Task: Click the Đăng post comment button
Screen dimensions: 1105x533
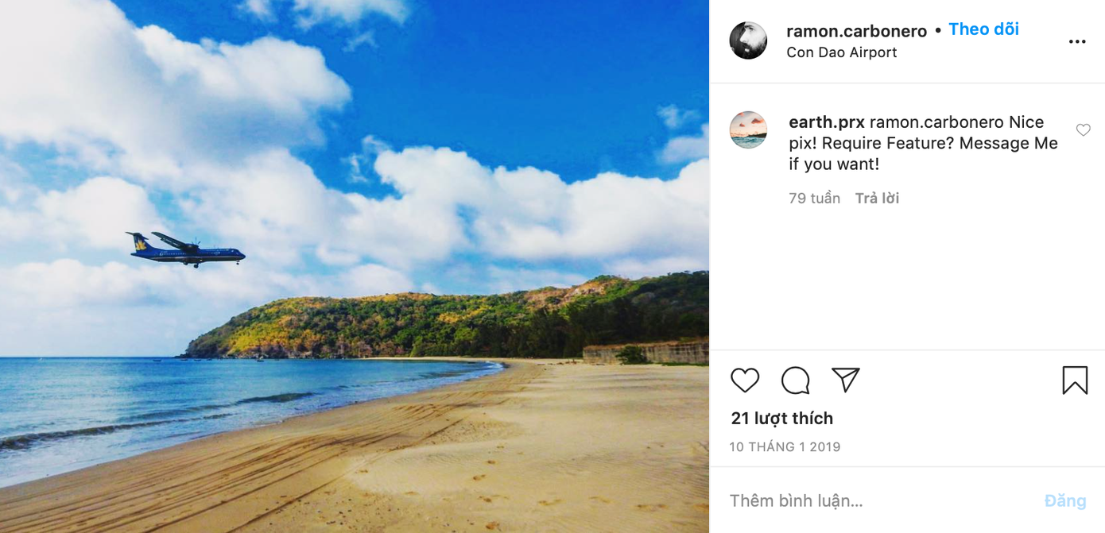Action: click(x=1064, y=501)
